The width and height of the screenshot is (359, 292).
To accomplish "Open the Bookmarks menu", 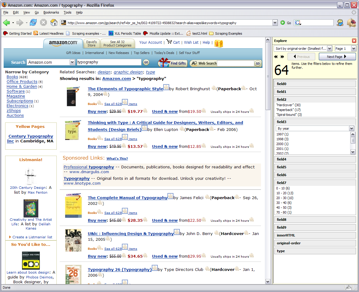I will [51, 12].
